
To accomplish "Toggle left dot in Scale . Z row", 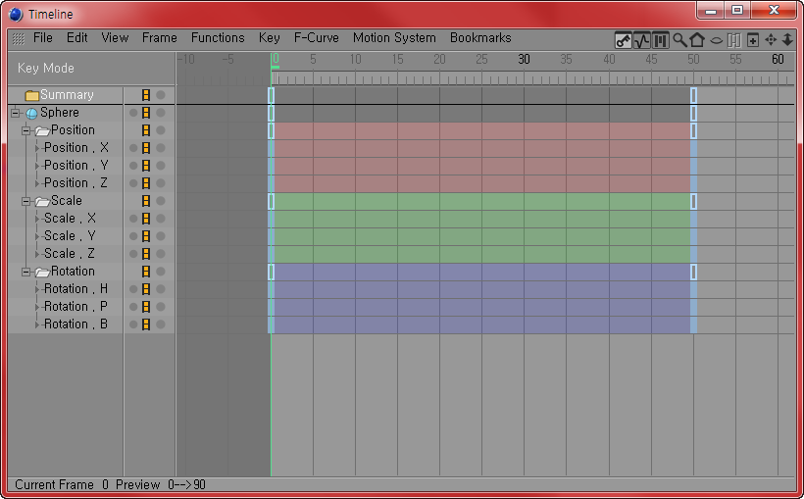I will (133, 253).
